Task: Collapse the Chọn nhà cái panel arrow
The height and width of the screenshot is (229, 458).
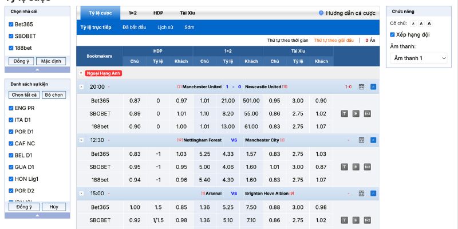Action: (37, 69)
